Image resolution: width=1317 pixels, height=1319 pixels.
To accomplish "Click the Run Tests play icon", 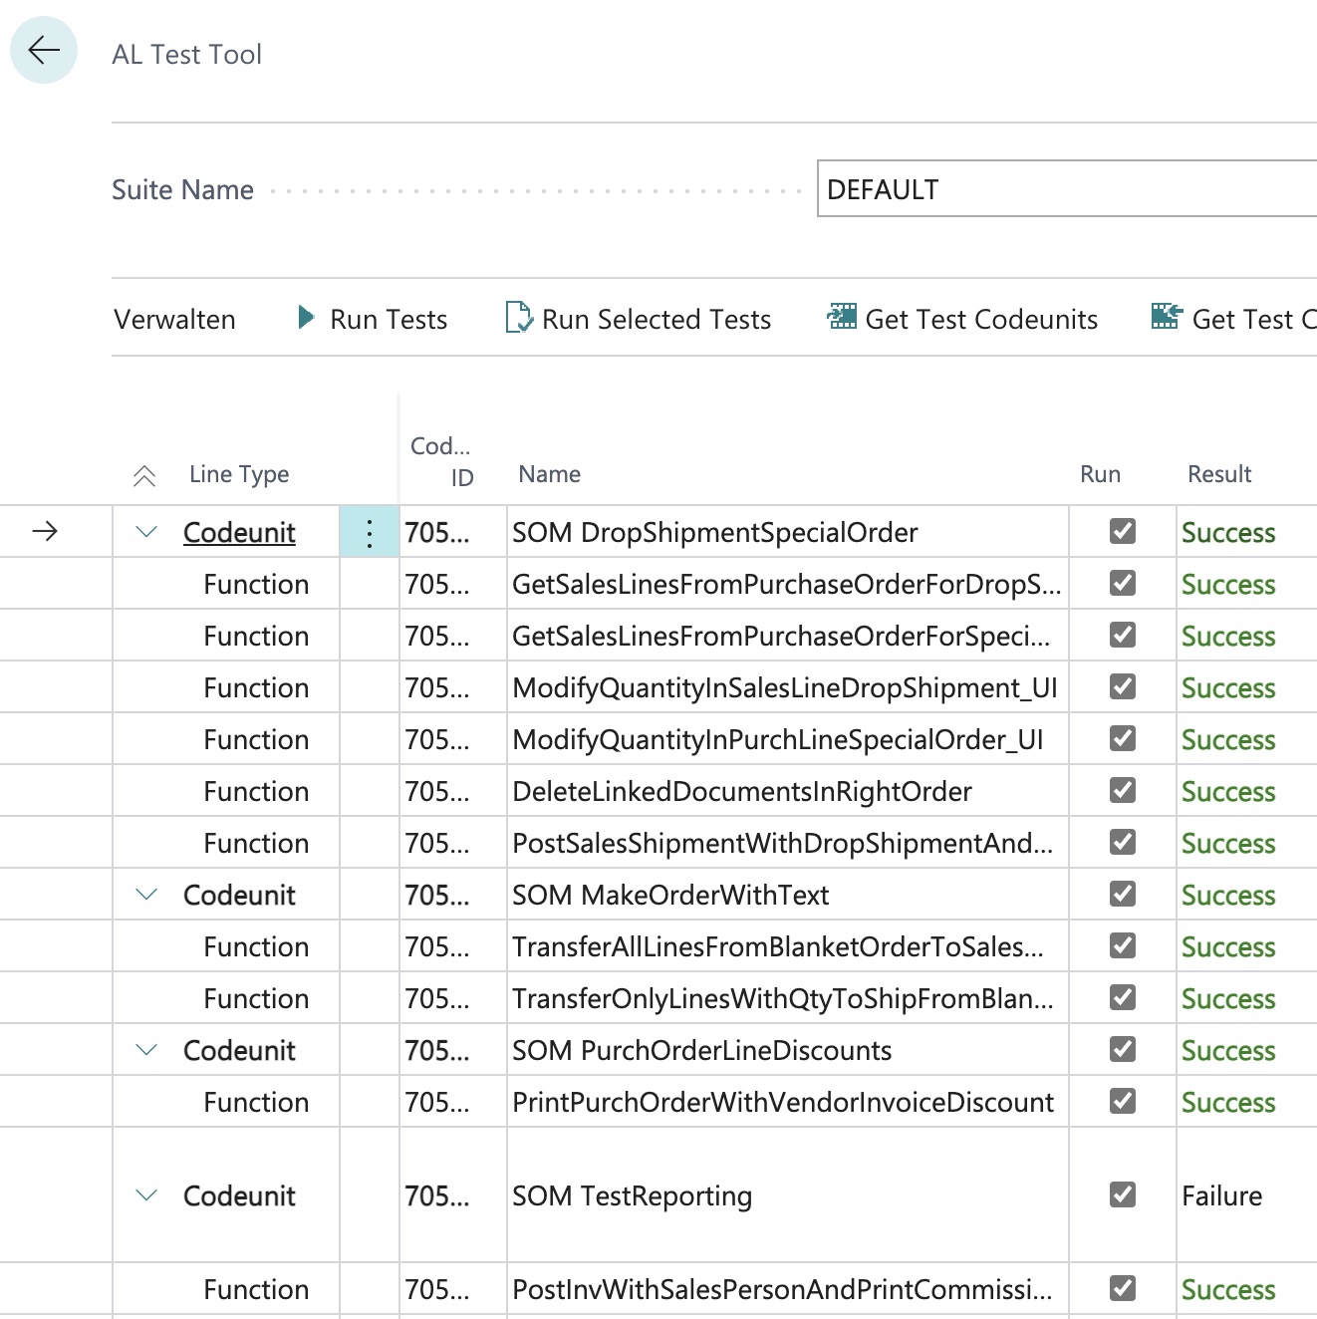I will (x=306, y=318).
